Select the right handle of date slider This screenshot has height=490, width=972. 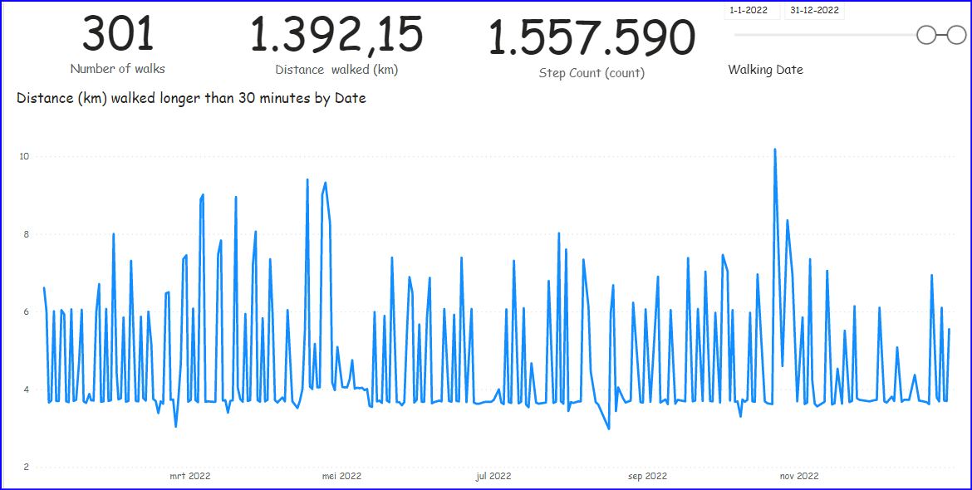pyautogui.click(x=956, y=36)
